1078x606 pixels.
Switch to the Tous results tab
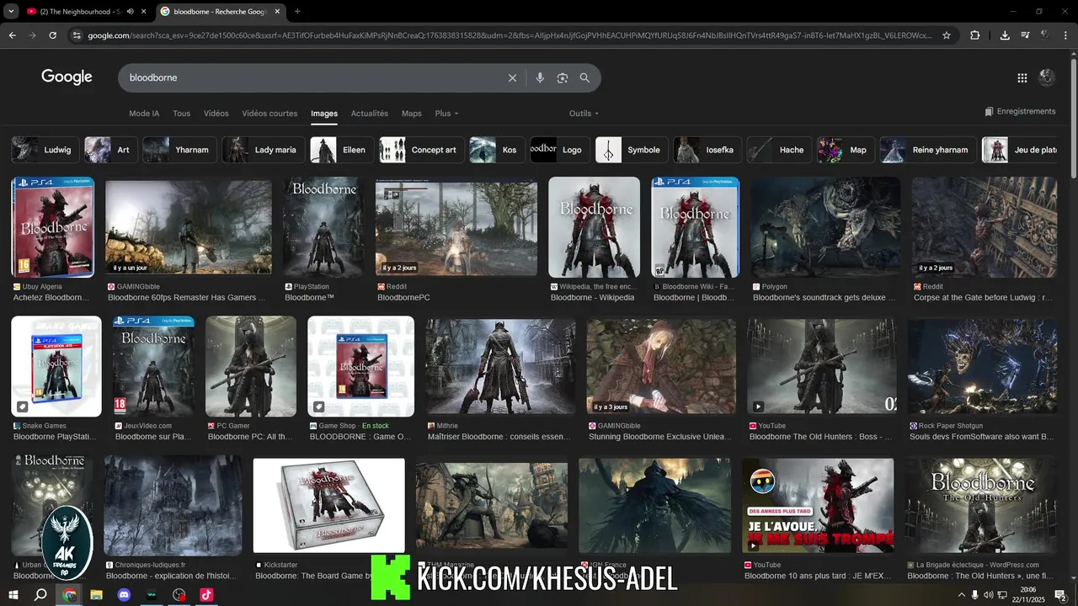pyautogui.click(x=181, y=114)
